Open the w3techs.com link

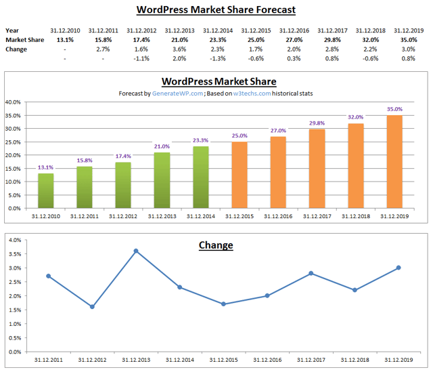point(252,94)
